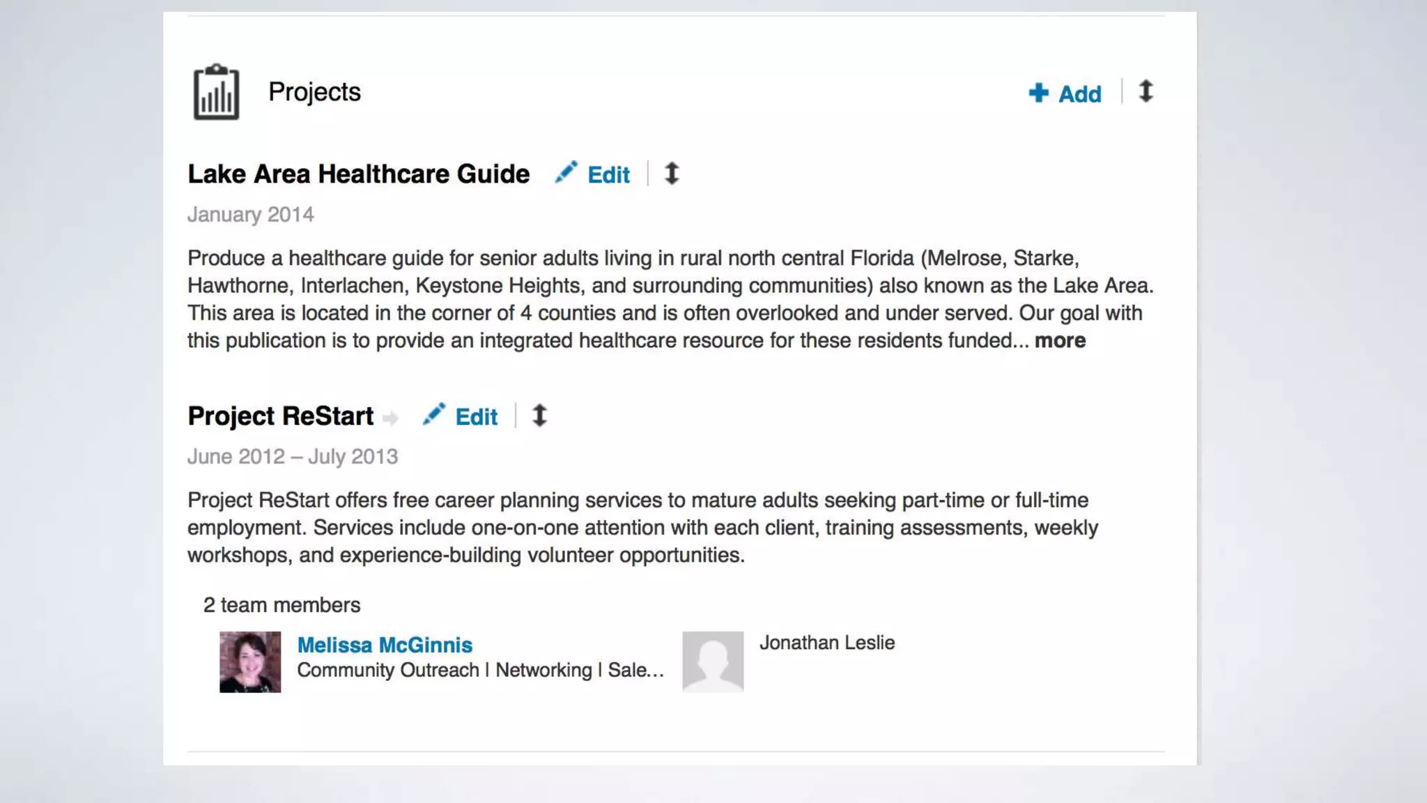Click the '2 team members' label

pos(281,605)
